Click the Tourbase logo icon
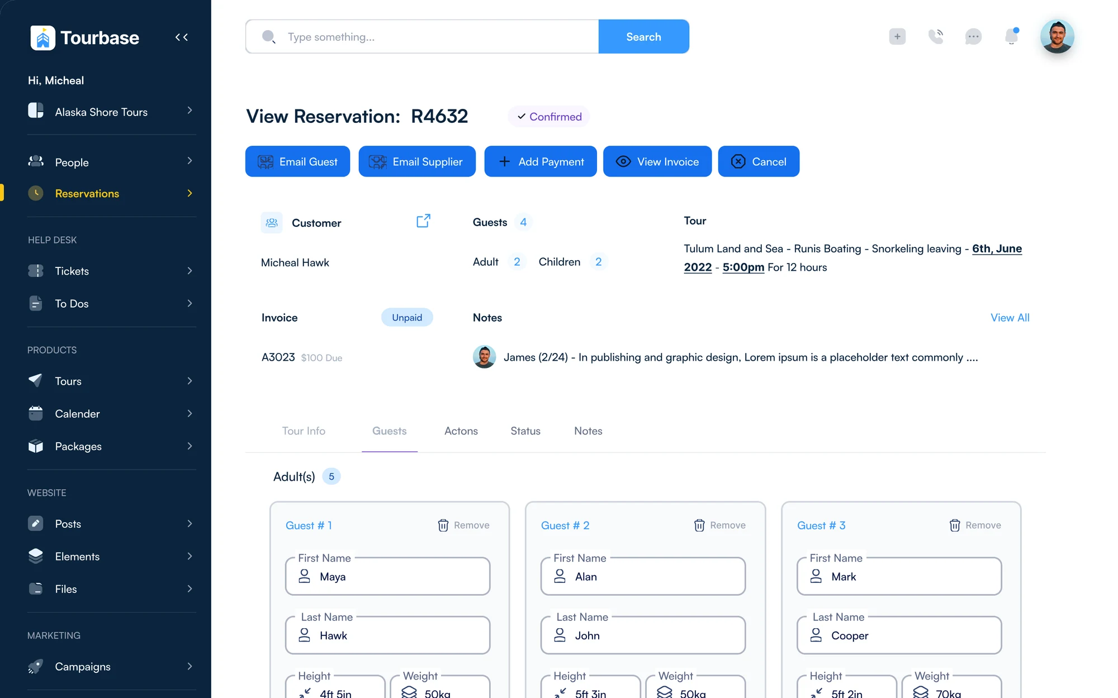 click(42, 38)
